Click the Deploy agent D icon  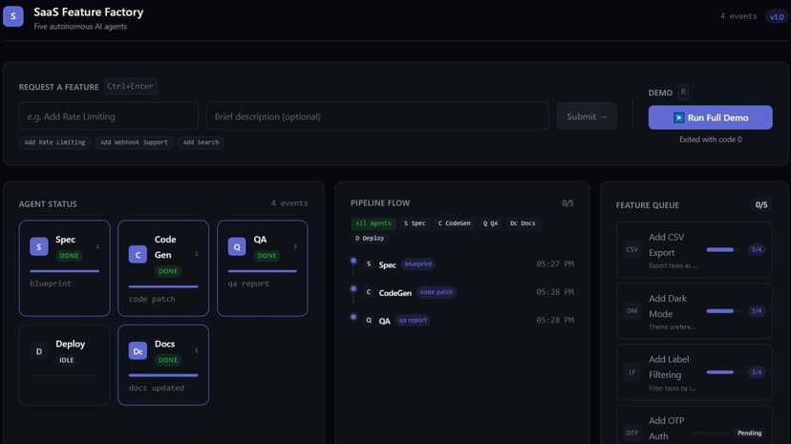[39, 351]
